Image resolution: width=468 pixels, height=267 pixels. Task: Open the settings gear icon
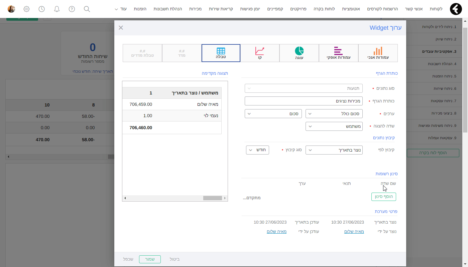click(27, 9)
